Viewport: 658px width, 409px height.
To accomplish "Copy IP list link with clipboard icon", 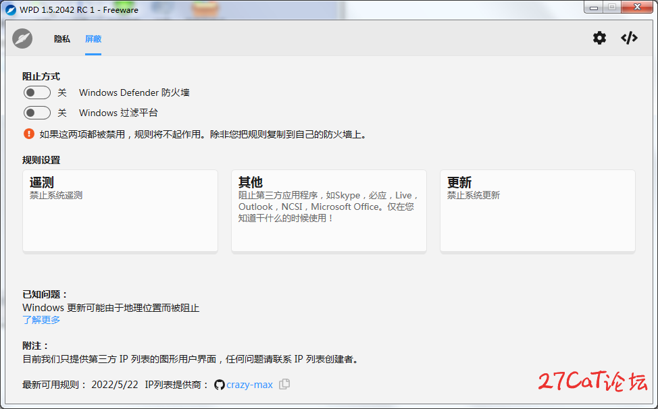I will point(284,384).
